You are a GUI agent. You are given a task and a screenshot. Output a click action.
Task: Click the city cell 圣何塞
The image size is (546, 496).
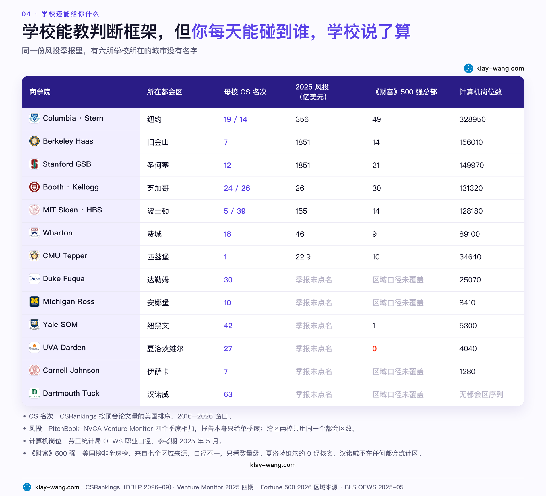pos(158,165)
